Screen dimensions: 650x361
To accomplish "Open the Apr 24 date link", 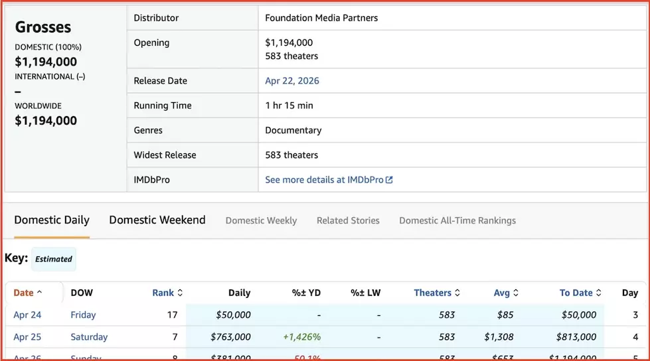I will (x=27, y=315).
